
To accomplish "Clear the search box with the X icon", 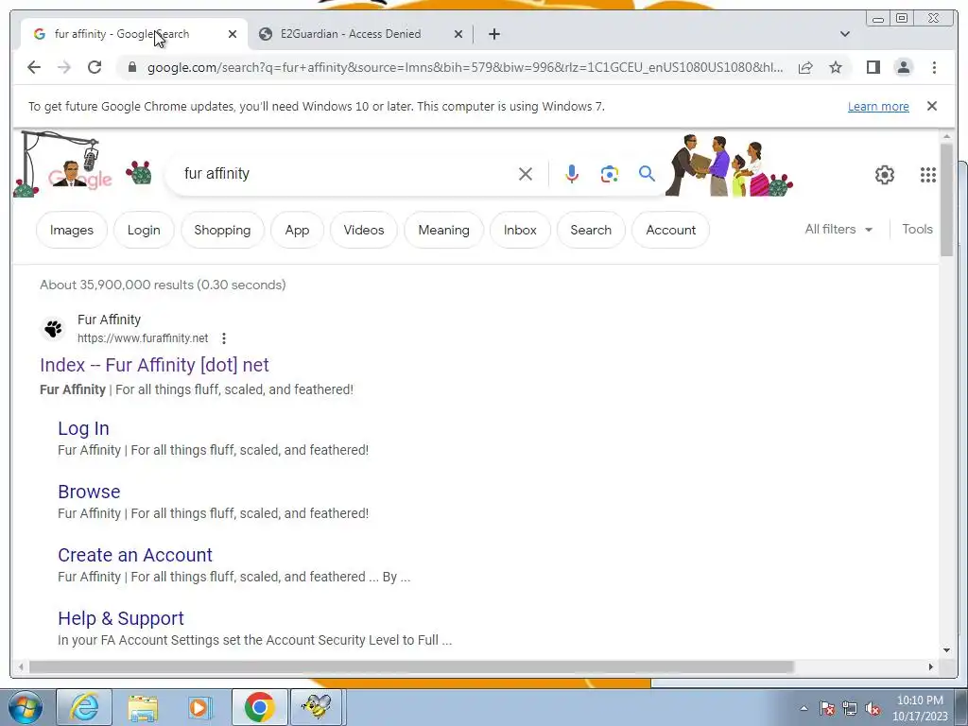I will (526, 174).
